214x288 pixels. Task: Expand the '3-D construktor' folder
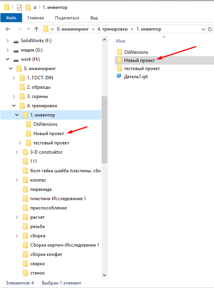pyautogui.click(x=17, y=152)
